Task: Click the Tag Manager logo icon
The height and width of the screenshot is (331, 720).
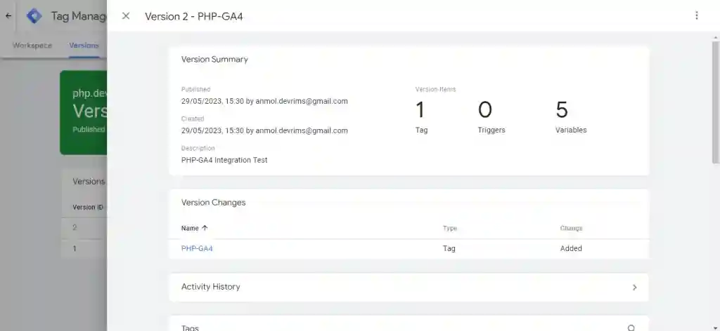Action: [x=34, y=16]
